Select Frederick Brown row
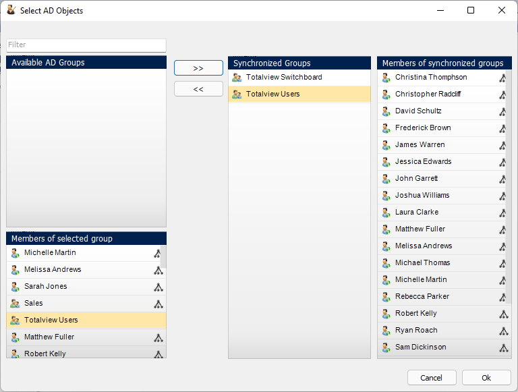Image resolution: width=518 pixels, height=392 pixels. pos(442,128)
